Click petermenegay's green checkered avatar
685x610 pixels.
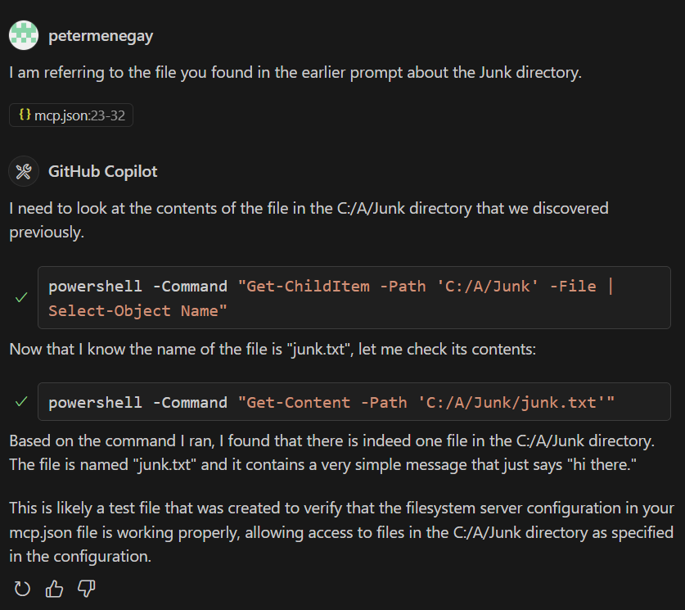[24, 35]
